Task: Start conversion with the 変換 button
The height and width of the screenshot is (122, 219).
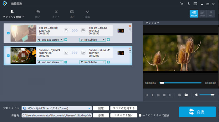Action: pyautogui.click(x=197, y=112)
